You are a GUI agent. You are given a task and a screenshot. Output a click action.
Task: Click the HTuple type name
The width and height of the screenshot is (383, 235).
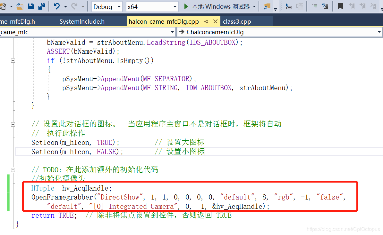[43, 188]
